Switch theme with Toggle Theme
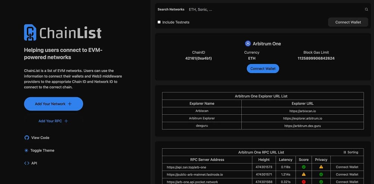 39,150
